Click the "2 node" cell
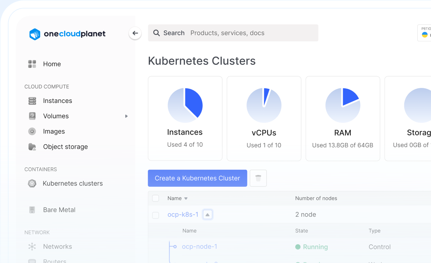This screenshot has width=431, height=263. [306, 215]
